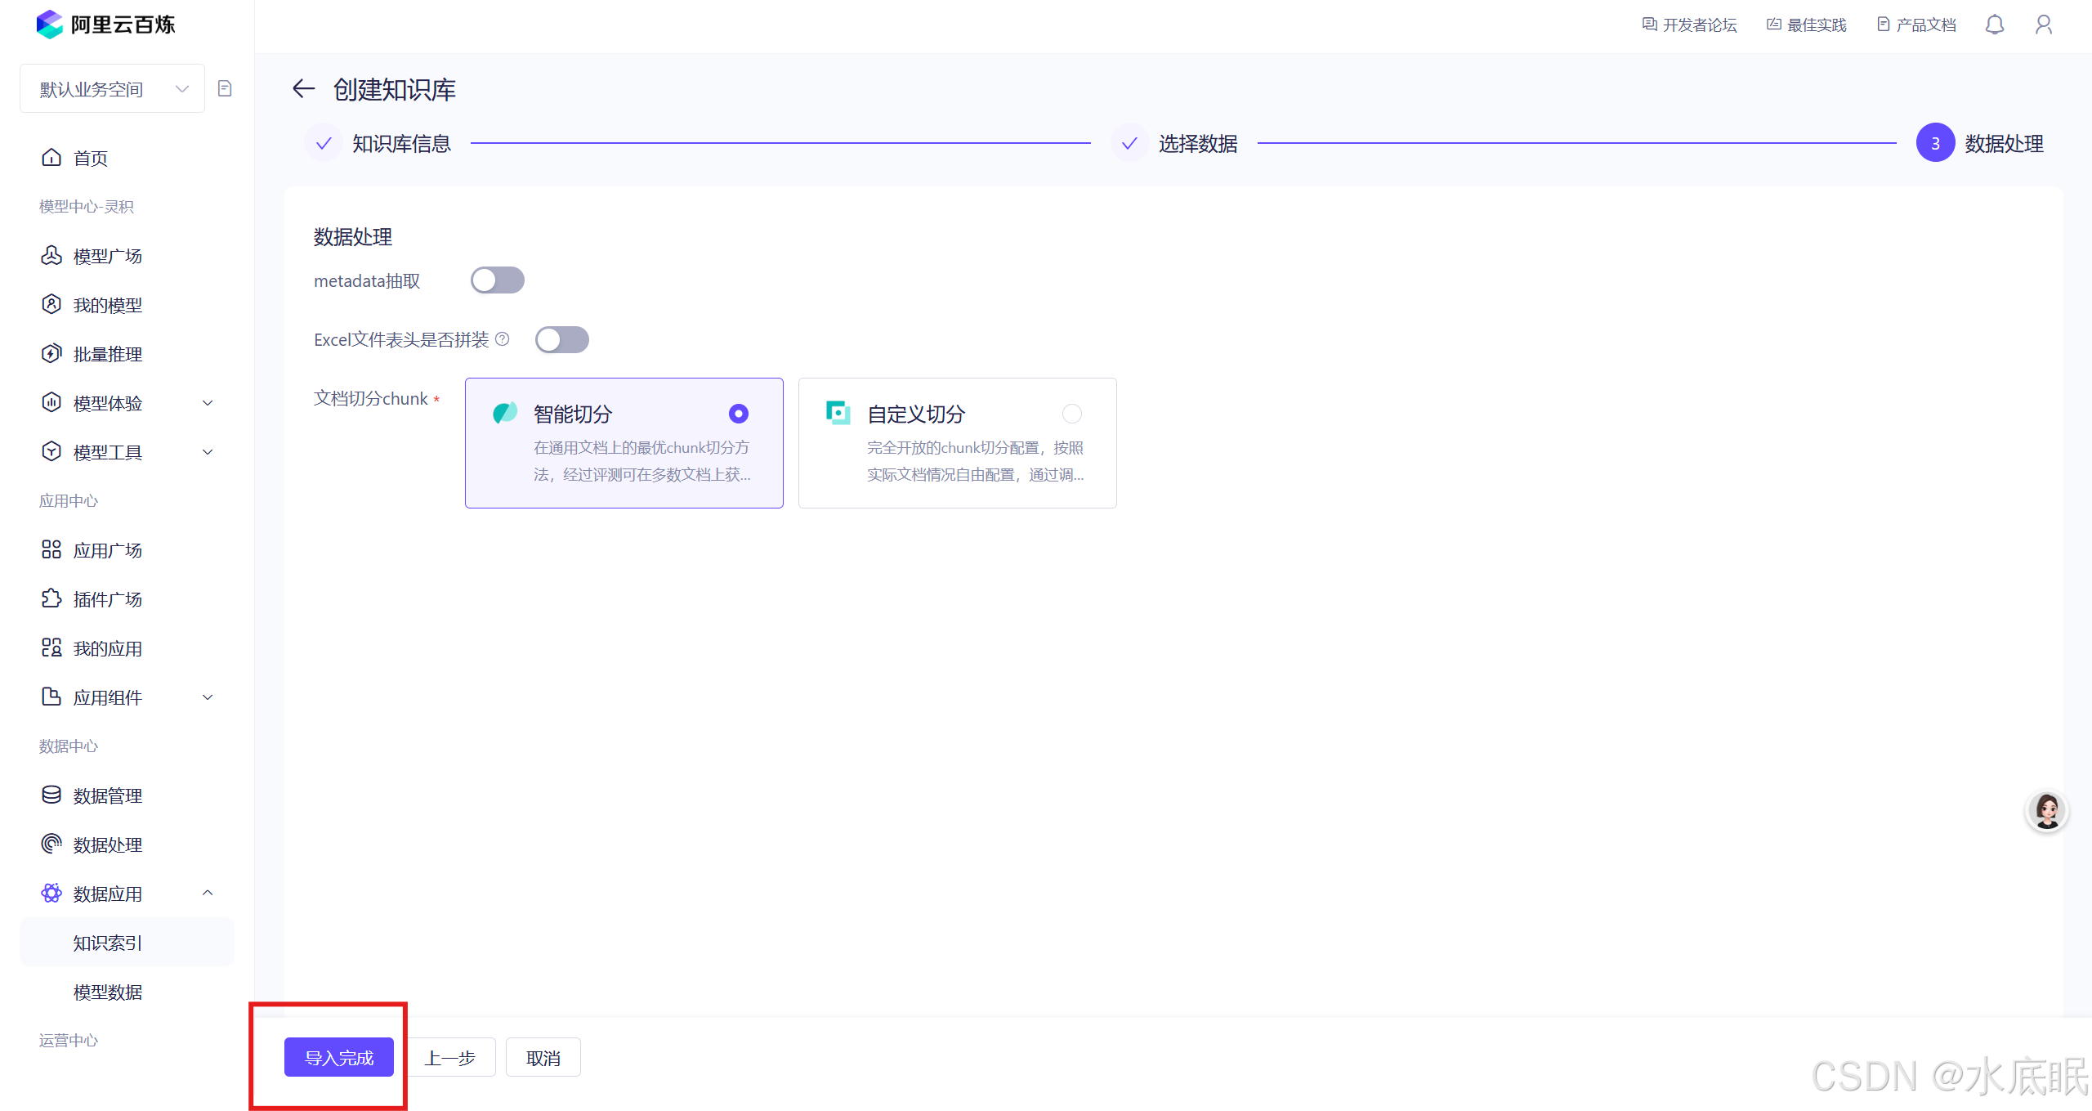Open the 产品文档 link in header

(x=1916, y=25)
